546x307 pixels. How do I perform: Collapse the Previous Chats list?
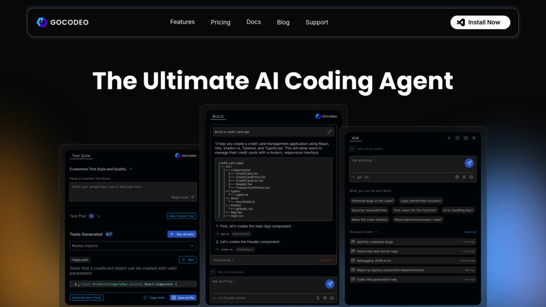[376, 232]
